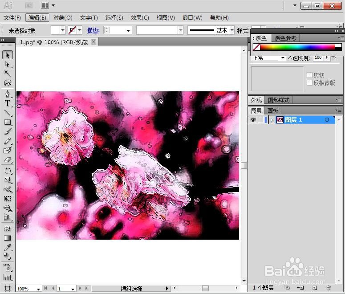Switch to the 图形样式 tab
This screenshot has height=294, width=345.
coord(279,100)
